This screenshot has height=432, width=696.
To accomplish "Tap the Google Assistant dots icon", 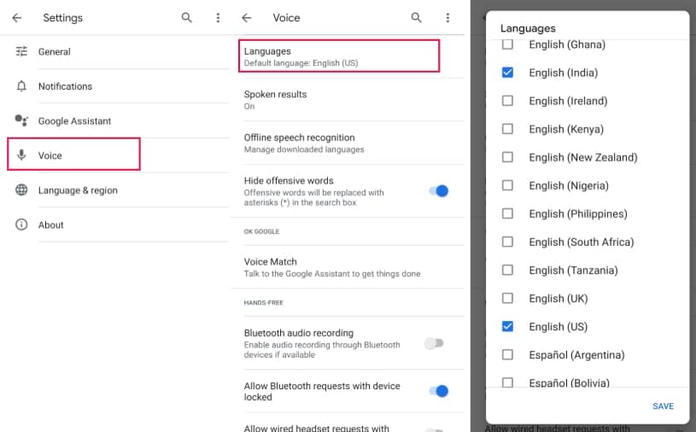I will pos(21,120).
